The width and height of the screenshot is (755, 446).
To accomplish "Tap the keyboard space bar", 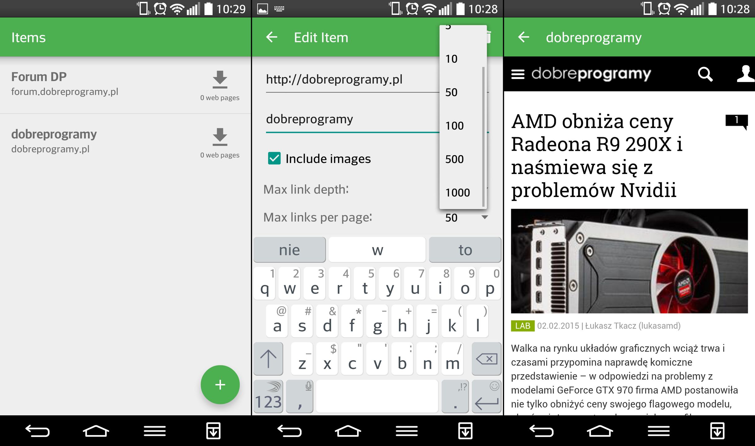I will tap(377, 397).
